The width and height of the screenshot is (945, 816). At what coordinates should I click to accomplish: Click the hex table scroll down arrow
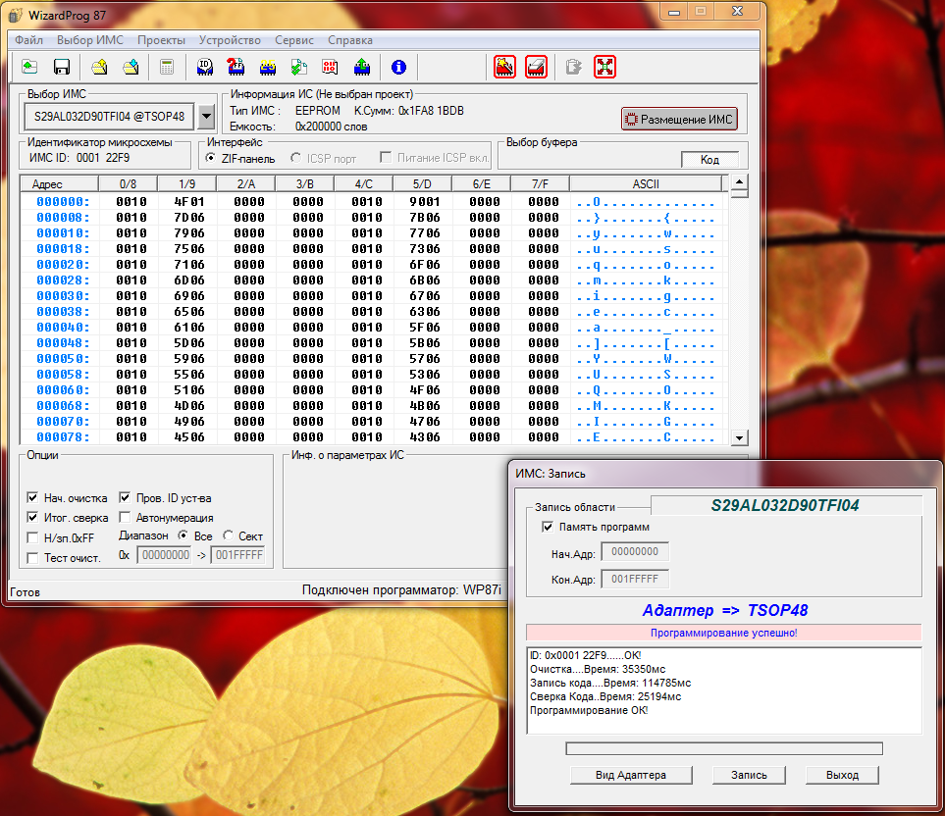pos(740,436)
